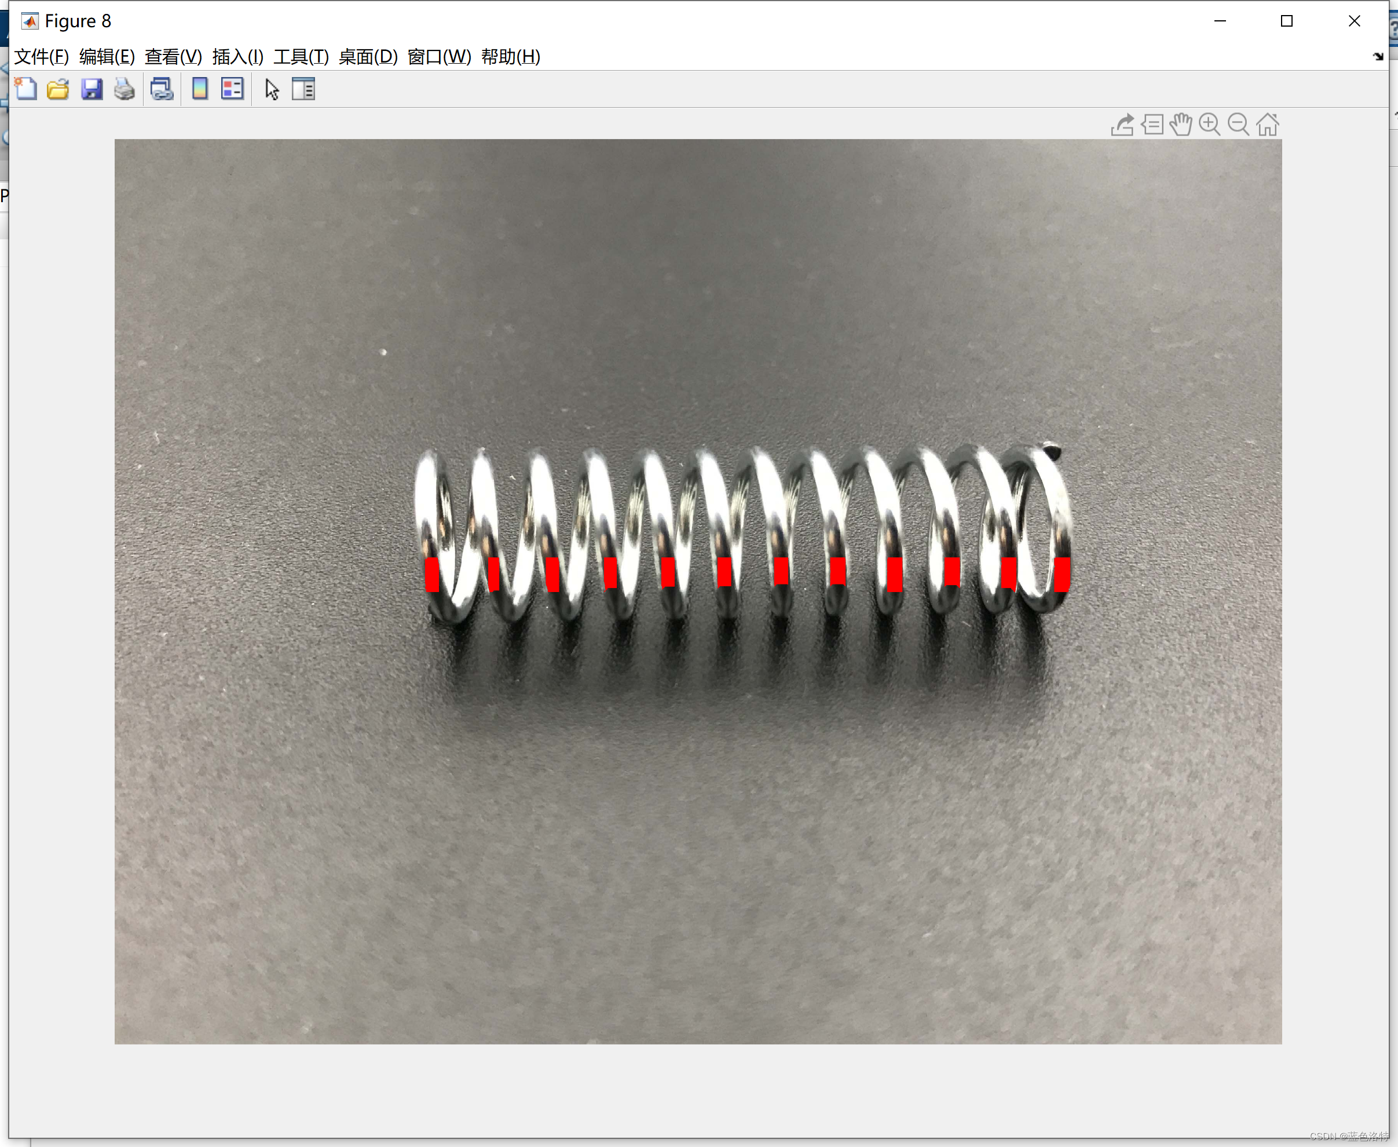The image size is (1398, 1147).
Task: Minimize the Figure 8 window
Action: tap(1220, 21)
